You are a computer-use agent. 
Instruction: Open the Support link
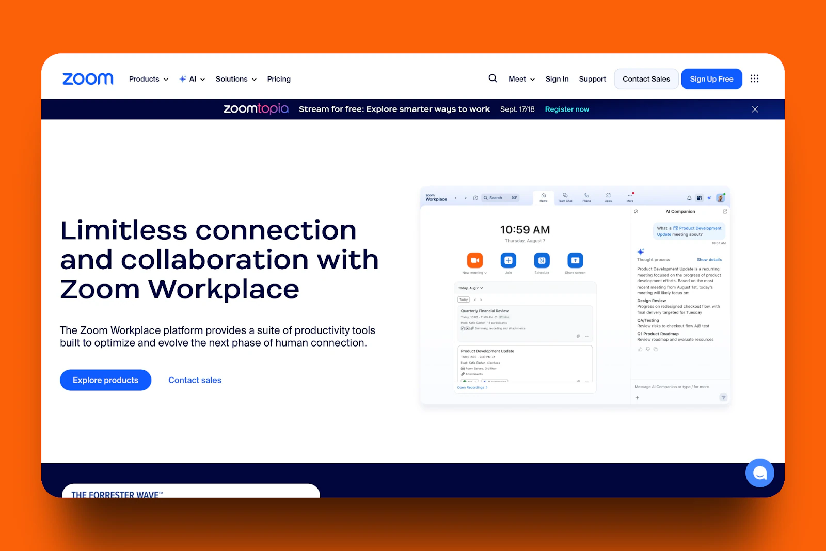pos(593,79)
